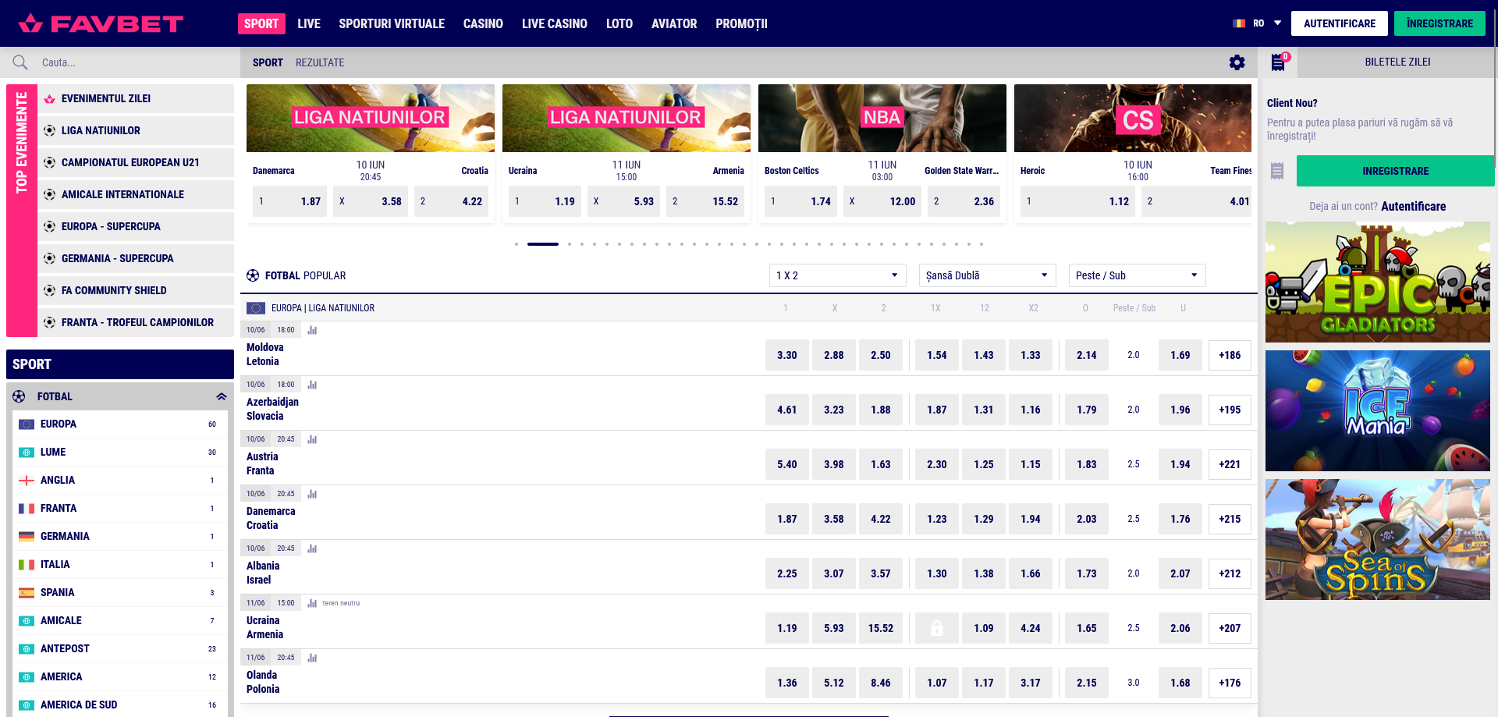Expand more markets +186 for Moldova Letonia
1498x717 pixels.
pos(1230,355)
